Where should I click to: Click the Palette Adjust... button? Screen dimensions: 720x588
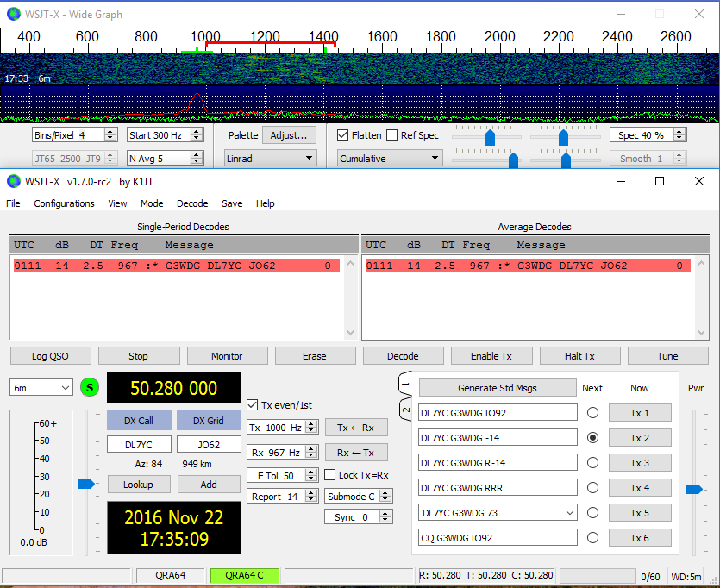(x=289, y=135)
